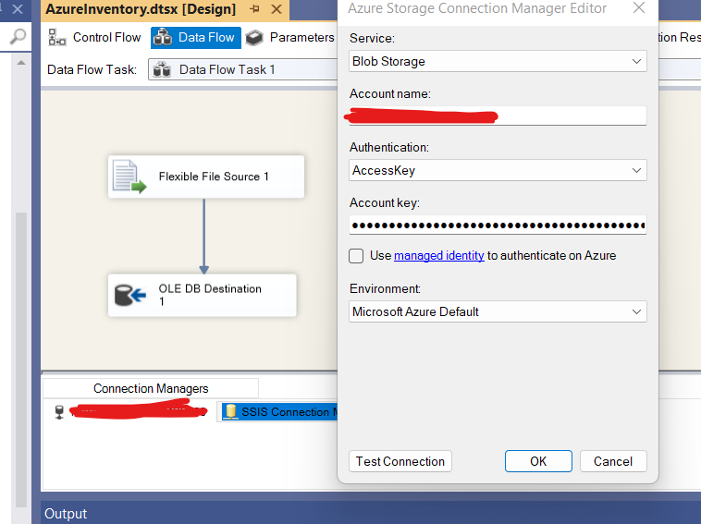Click the Account name input field
The image size is (701, 524).
point(498,116)
